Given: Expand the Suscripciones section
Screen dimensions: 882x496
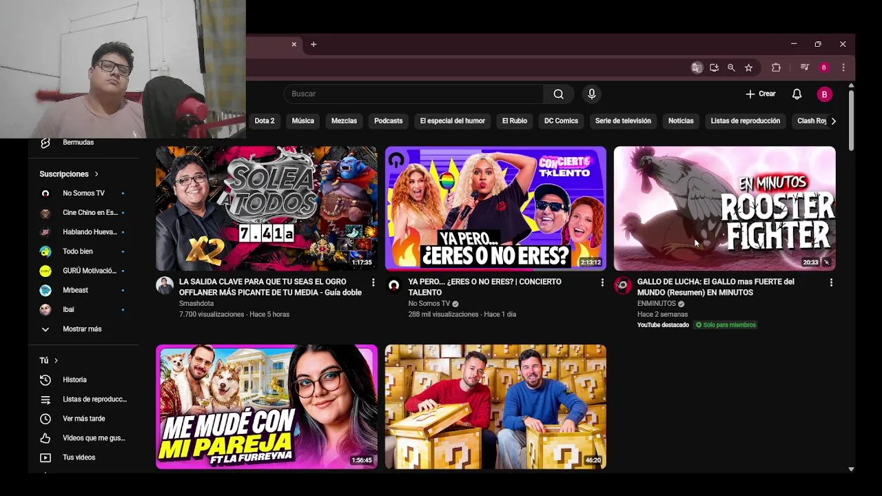Looking at the screenshot, I should pyautogui.click(x=69, y=174).
